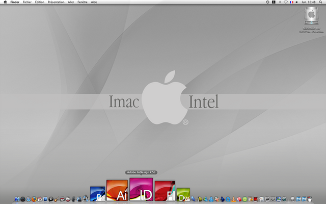Click the clock showing lun. 10:48
The width and height of the screenshot is (326, 204).
pyautogui.click(x=309, y=2)
